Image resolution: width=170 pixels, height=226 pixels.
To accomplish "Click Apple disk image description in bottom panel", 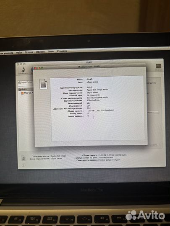I will pyautogui.click(x=58, y=156).
